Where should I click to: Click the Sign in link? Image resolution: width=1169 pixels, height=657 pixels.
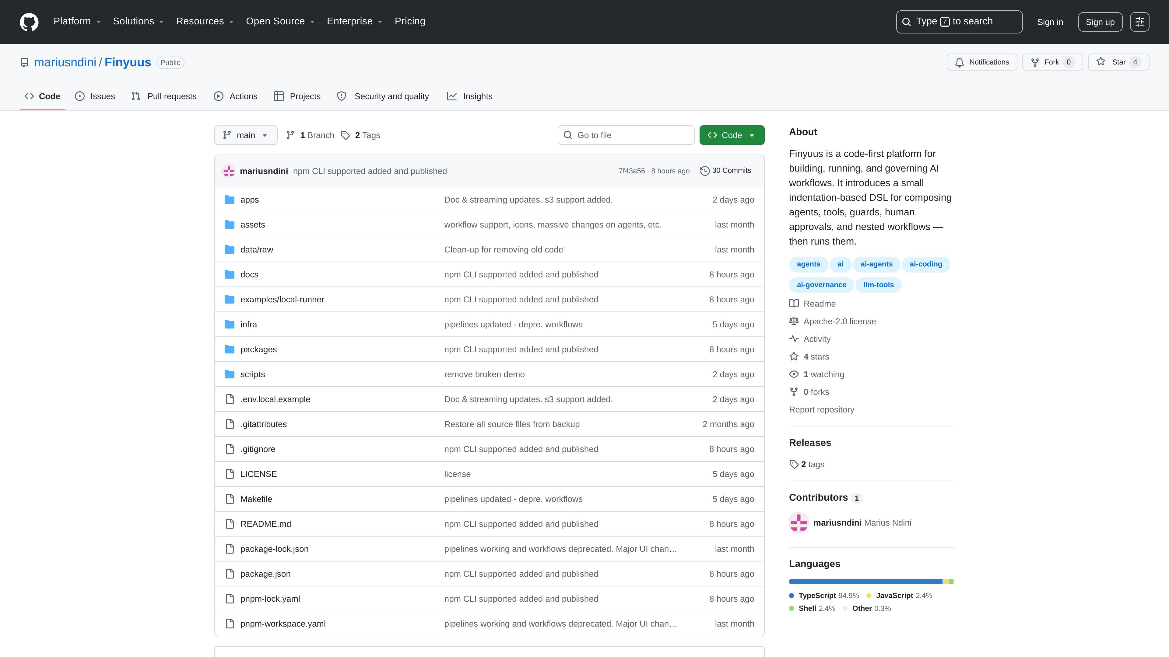point(1050,22)
